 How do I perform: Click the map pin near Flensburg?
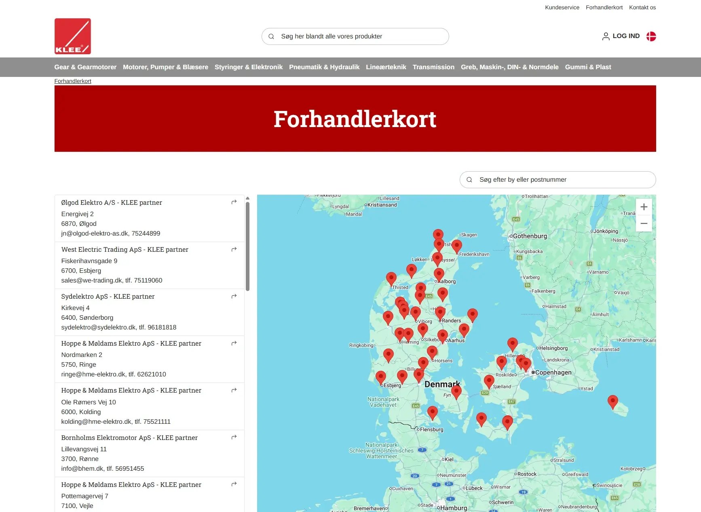pos(433,413)
